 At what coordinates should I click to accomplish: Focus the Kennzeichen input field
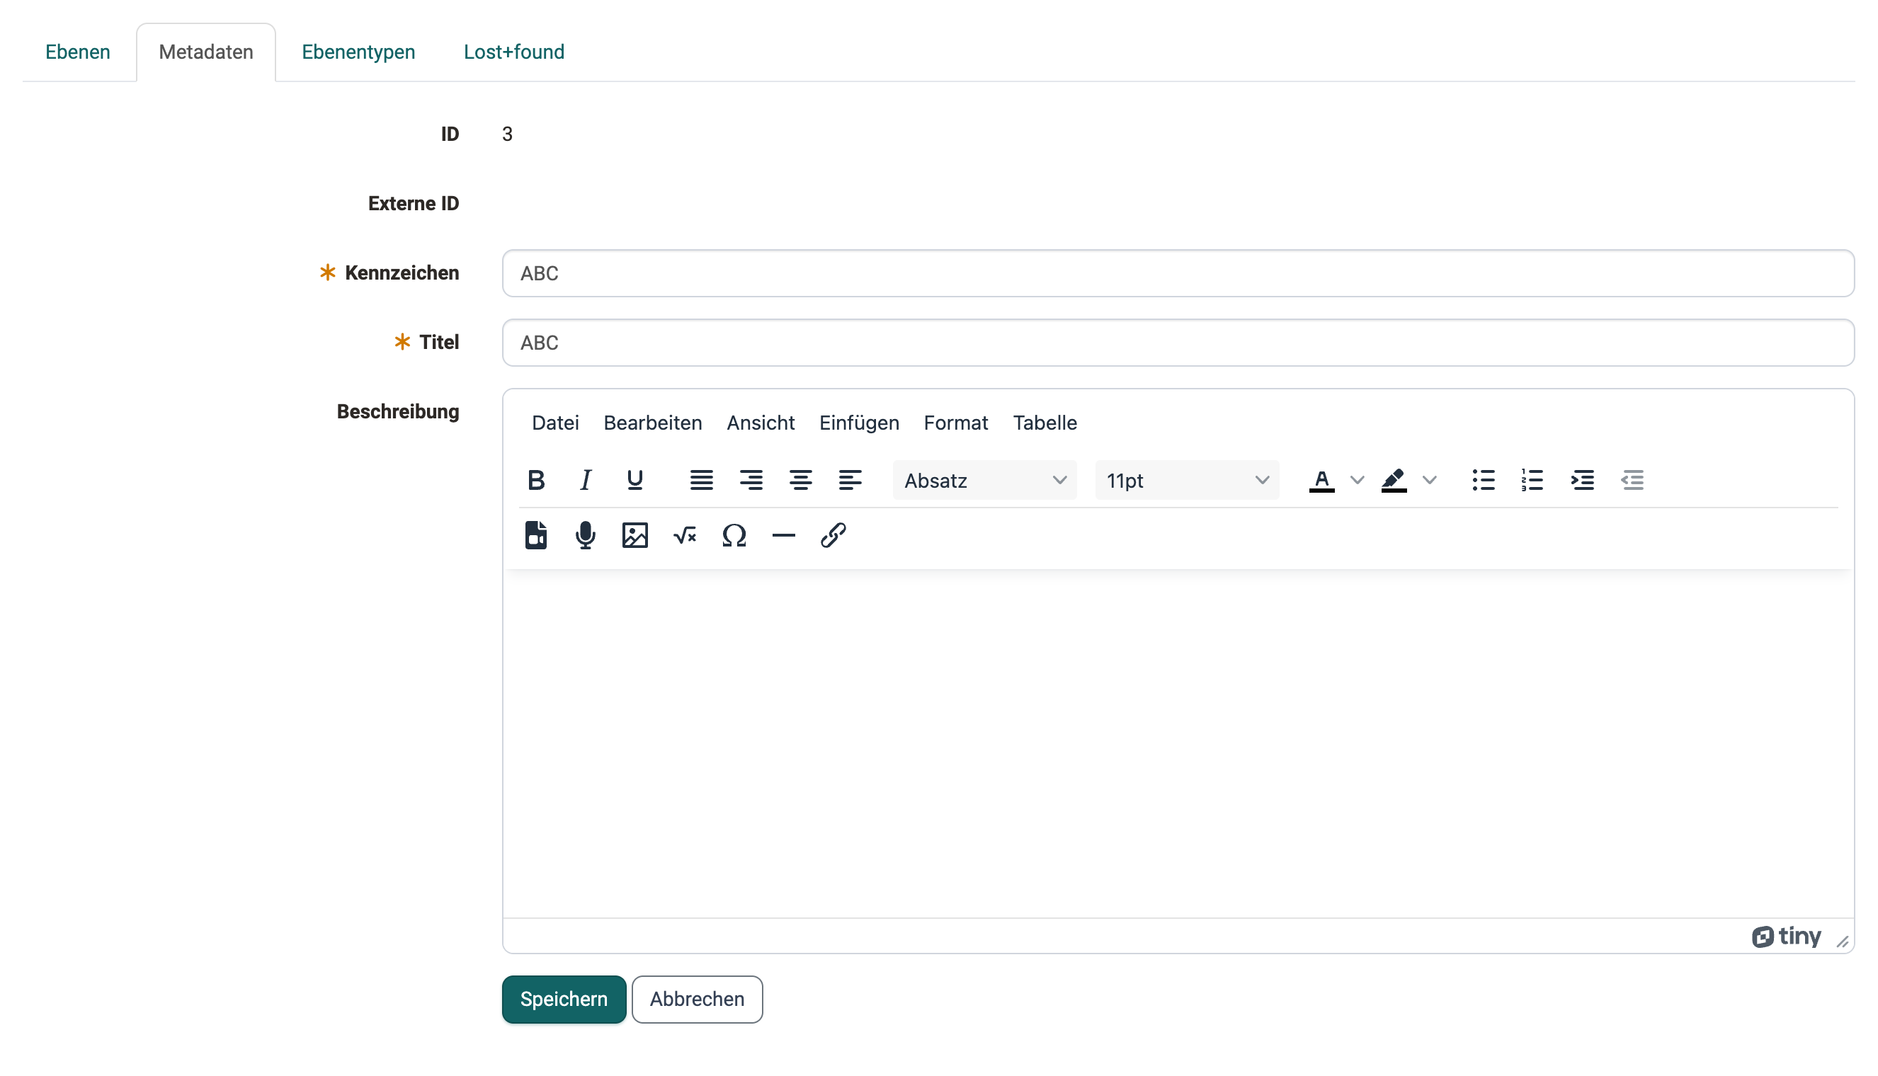coord(1178,273)
